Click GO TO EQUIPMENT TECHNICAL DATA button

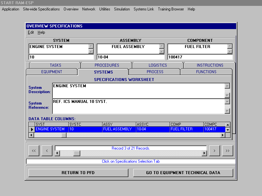pos(183,173)
